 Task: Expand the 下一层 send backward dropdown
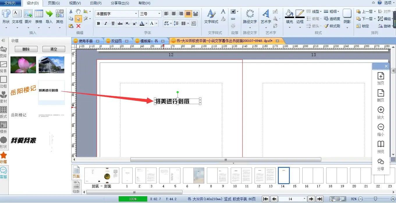(x=375, y=19)
